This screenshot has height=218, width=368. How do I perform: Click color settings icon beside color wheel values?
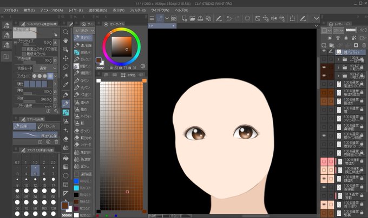tap(143, 66)
